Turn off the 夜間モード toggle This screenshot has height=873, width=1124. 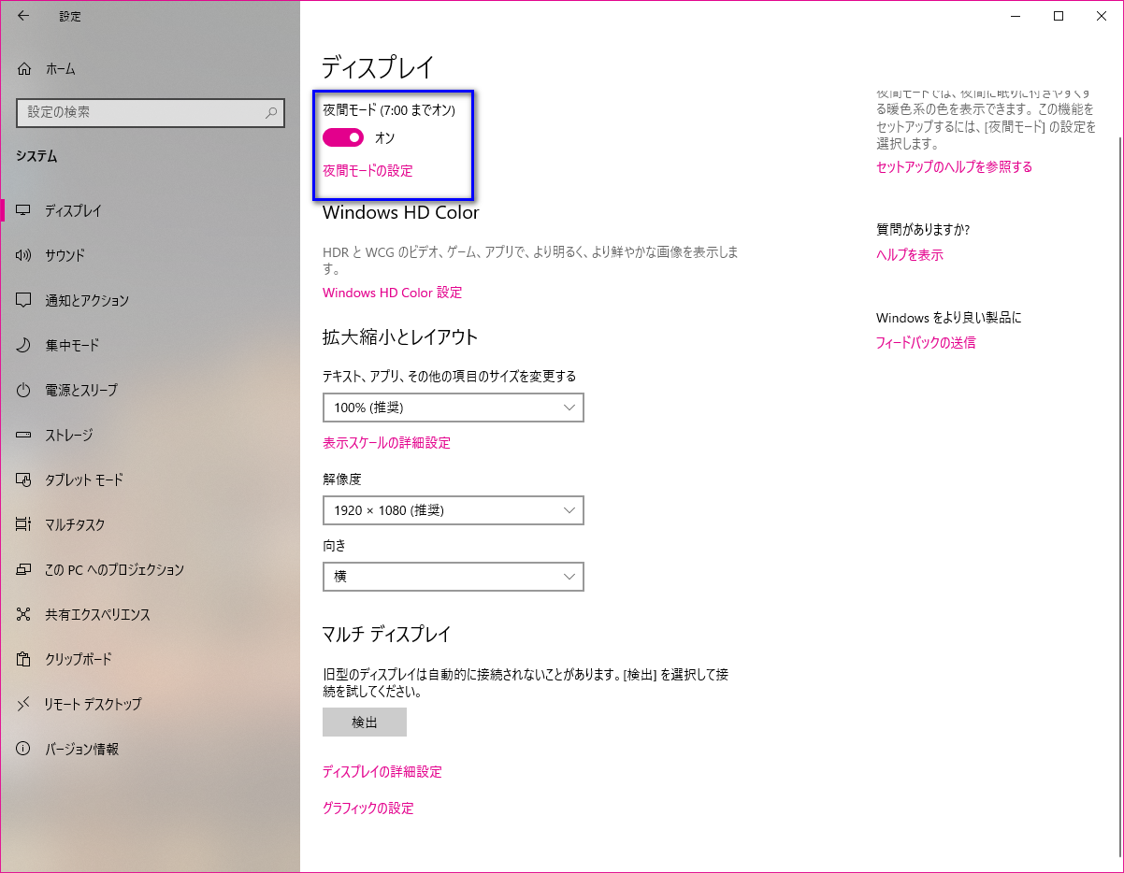(x=343, y=137)
